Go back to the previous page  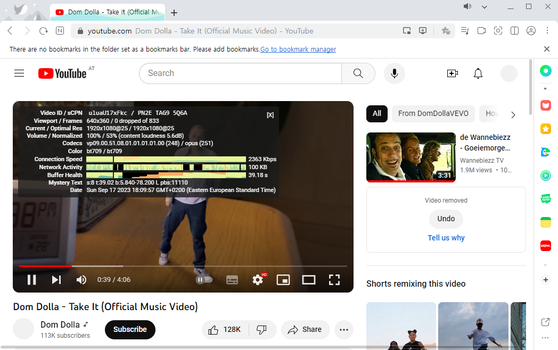coord(10,31)
